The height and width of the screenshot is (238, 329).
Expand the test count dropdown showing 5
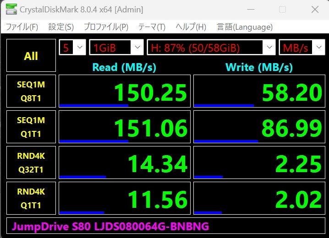point(72,47)
